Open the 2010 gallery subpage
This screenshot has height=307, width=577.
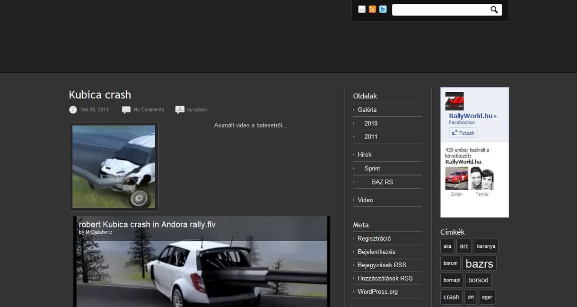371,123
